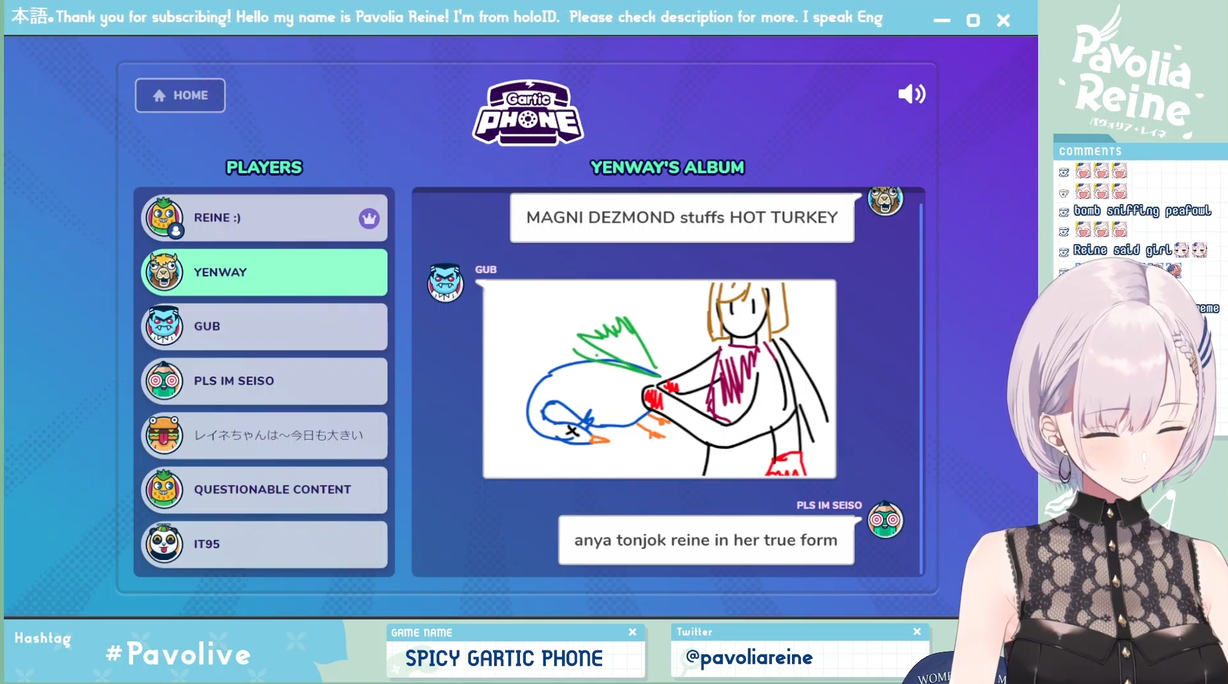This screenshot has height=684, width=1228.
Task: Click llama avatar next to album prompt
Action: [885, 201]
